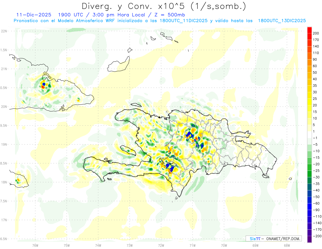
Task: Click the top red swatch of the color bar
Action: click(x=309, y=30)
